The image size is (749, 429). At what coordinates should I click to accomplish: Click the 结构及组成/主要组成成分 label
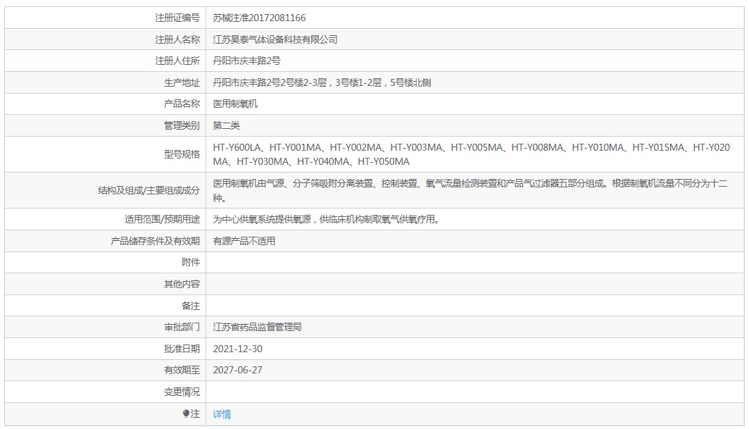149,190
